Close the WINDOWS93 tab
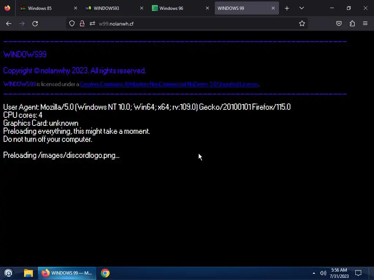 pyautogui.click(x=142, y=8)
